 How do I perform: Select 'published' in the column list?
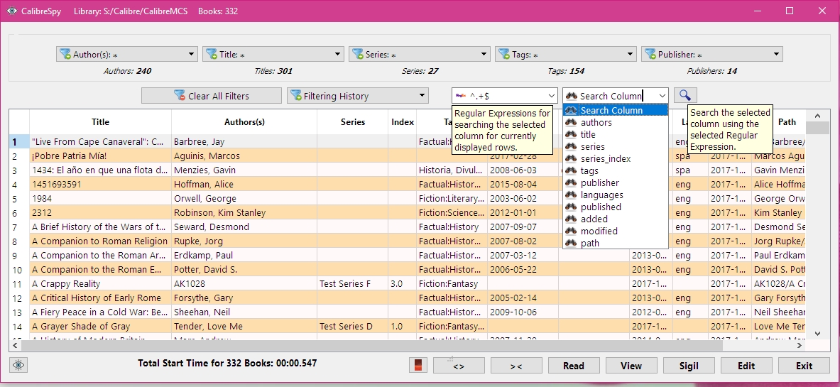(x=616, y=207)
